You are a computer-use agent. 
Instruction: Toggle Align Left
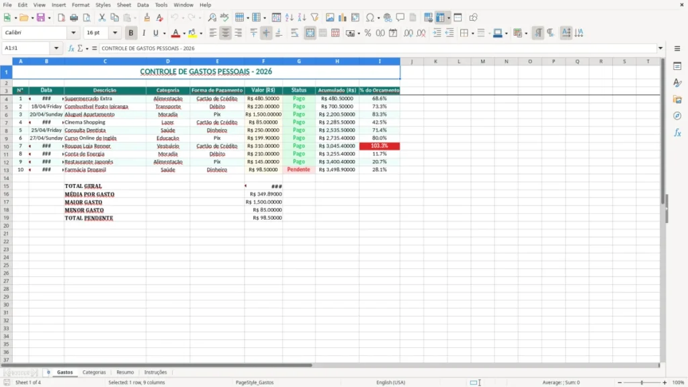213,33
